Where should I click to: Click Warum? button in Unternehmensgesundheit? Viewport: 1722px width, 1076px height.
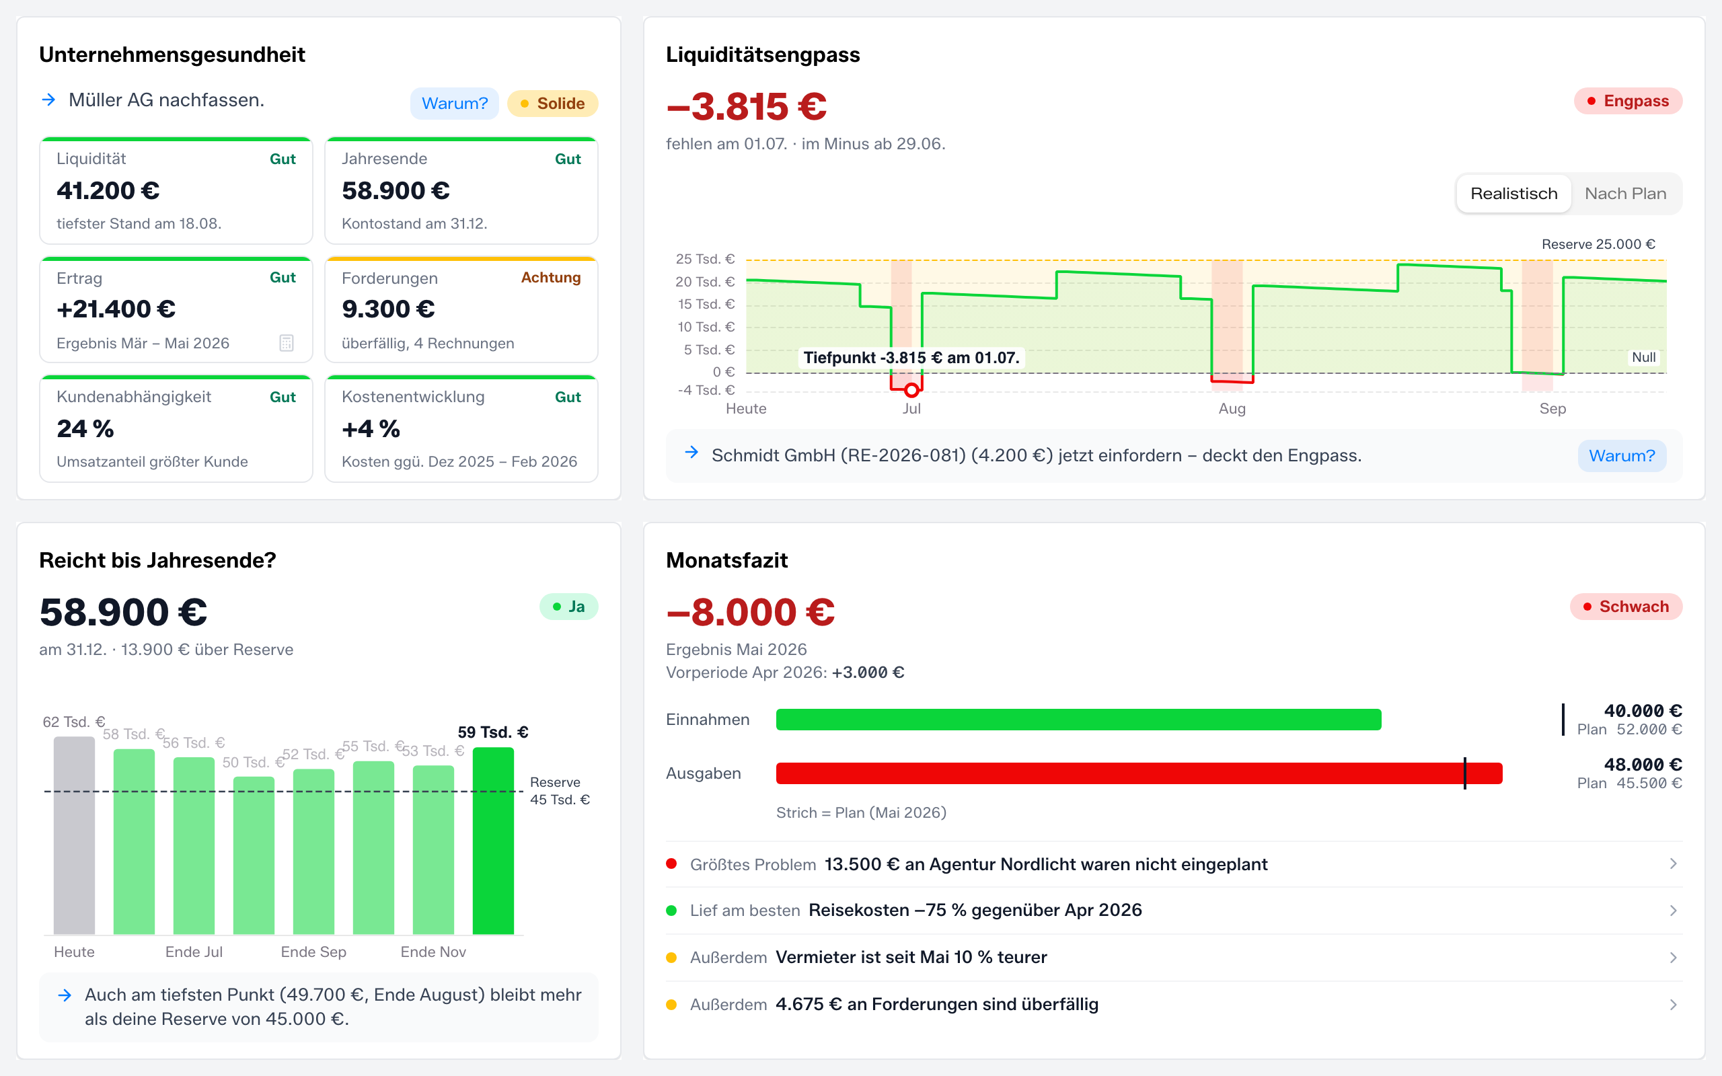(455, 104)
